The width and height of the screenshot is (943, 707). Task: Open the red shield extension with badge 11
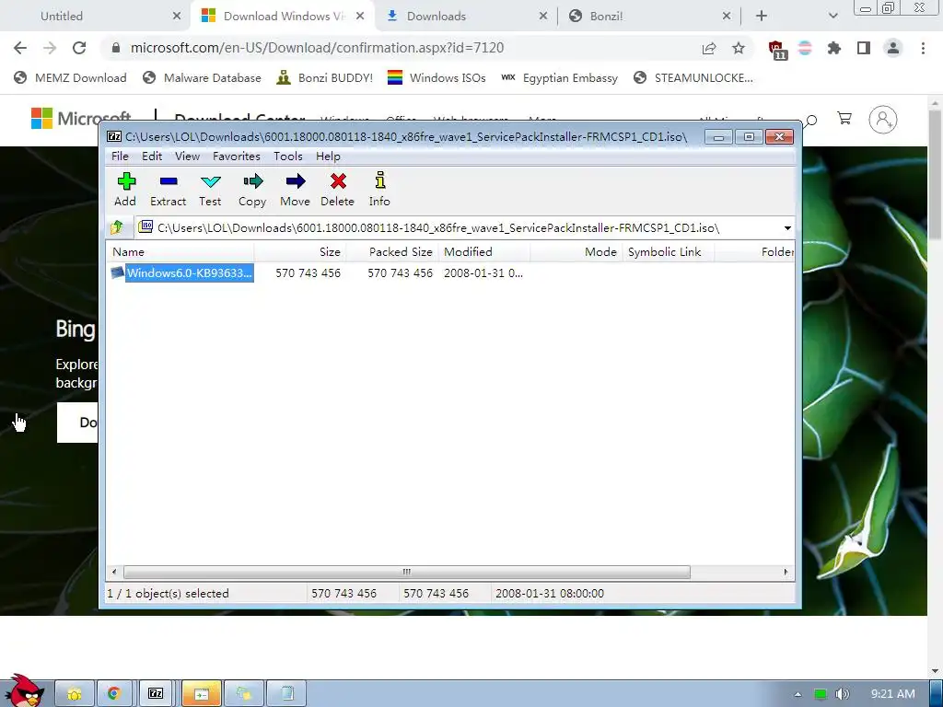pos(777,50)
